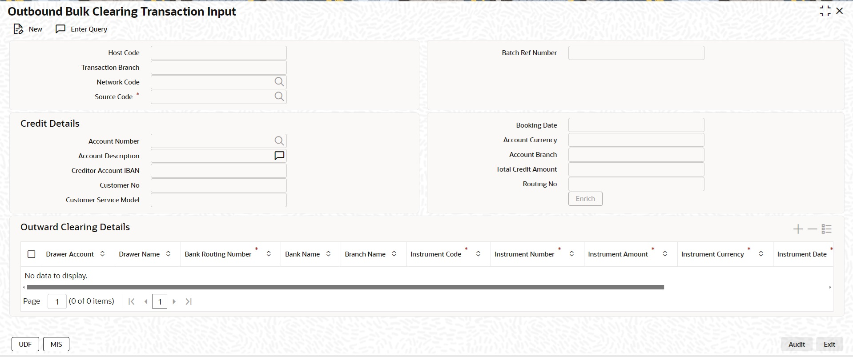Open Account Description comment popup
Image resolution: width=853 pixels, height=357 pixels.
pos(279,156)
